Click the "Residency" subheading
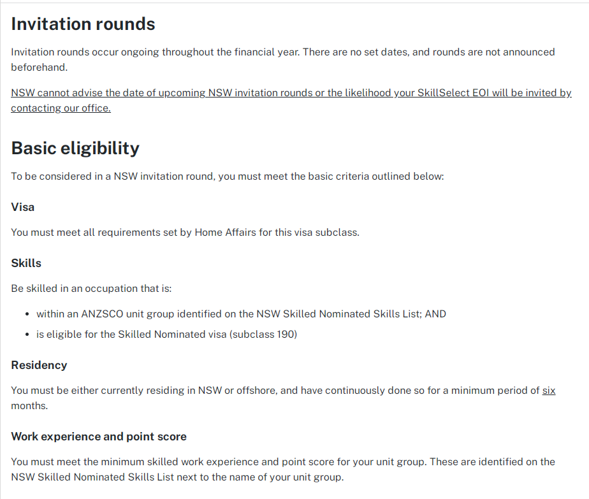589x499 pixels. tap(39, 365)
